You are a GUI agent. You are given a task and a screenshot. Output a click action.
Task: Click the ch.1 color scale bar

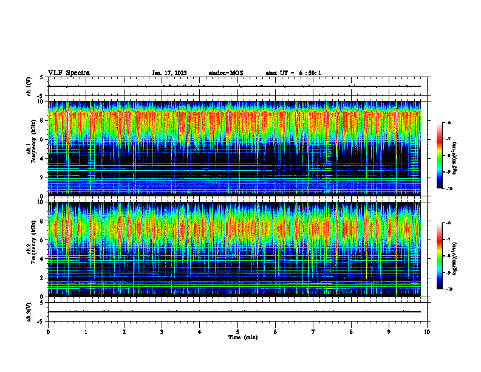coord(439,156)
